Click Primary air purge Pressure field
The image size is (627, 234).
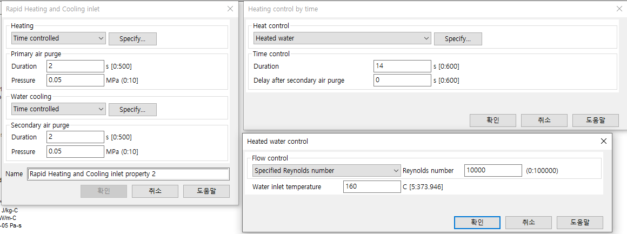click(x=75, y=80)
